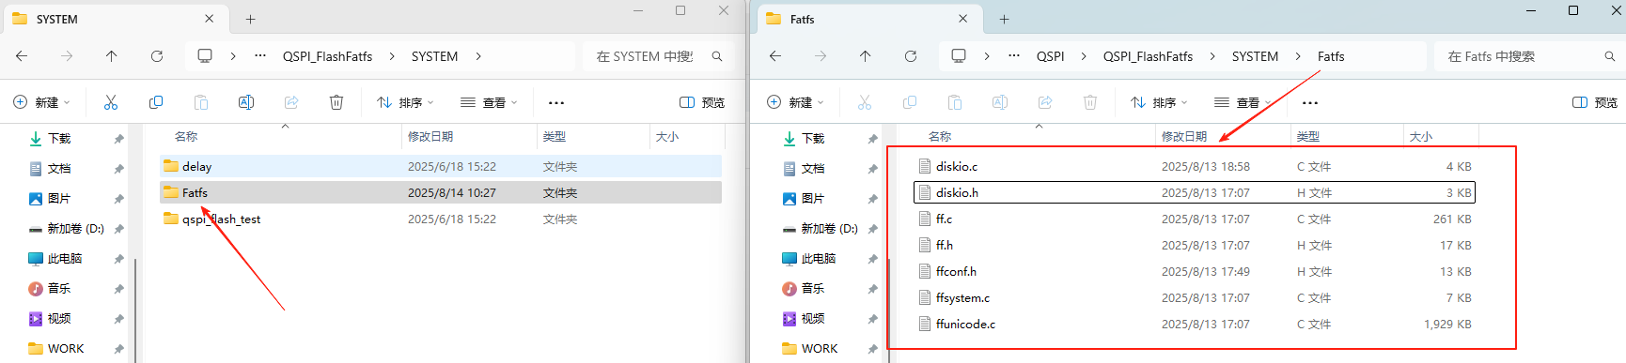The width and height of the screenshot is (1626, 363).
Task: Go up one folder in Fatfs window
Action: [x=866, y=56]
